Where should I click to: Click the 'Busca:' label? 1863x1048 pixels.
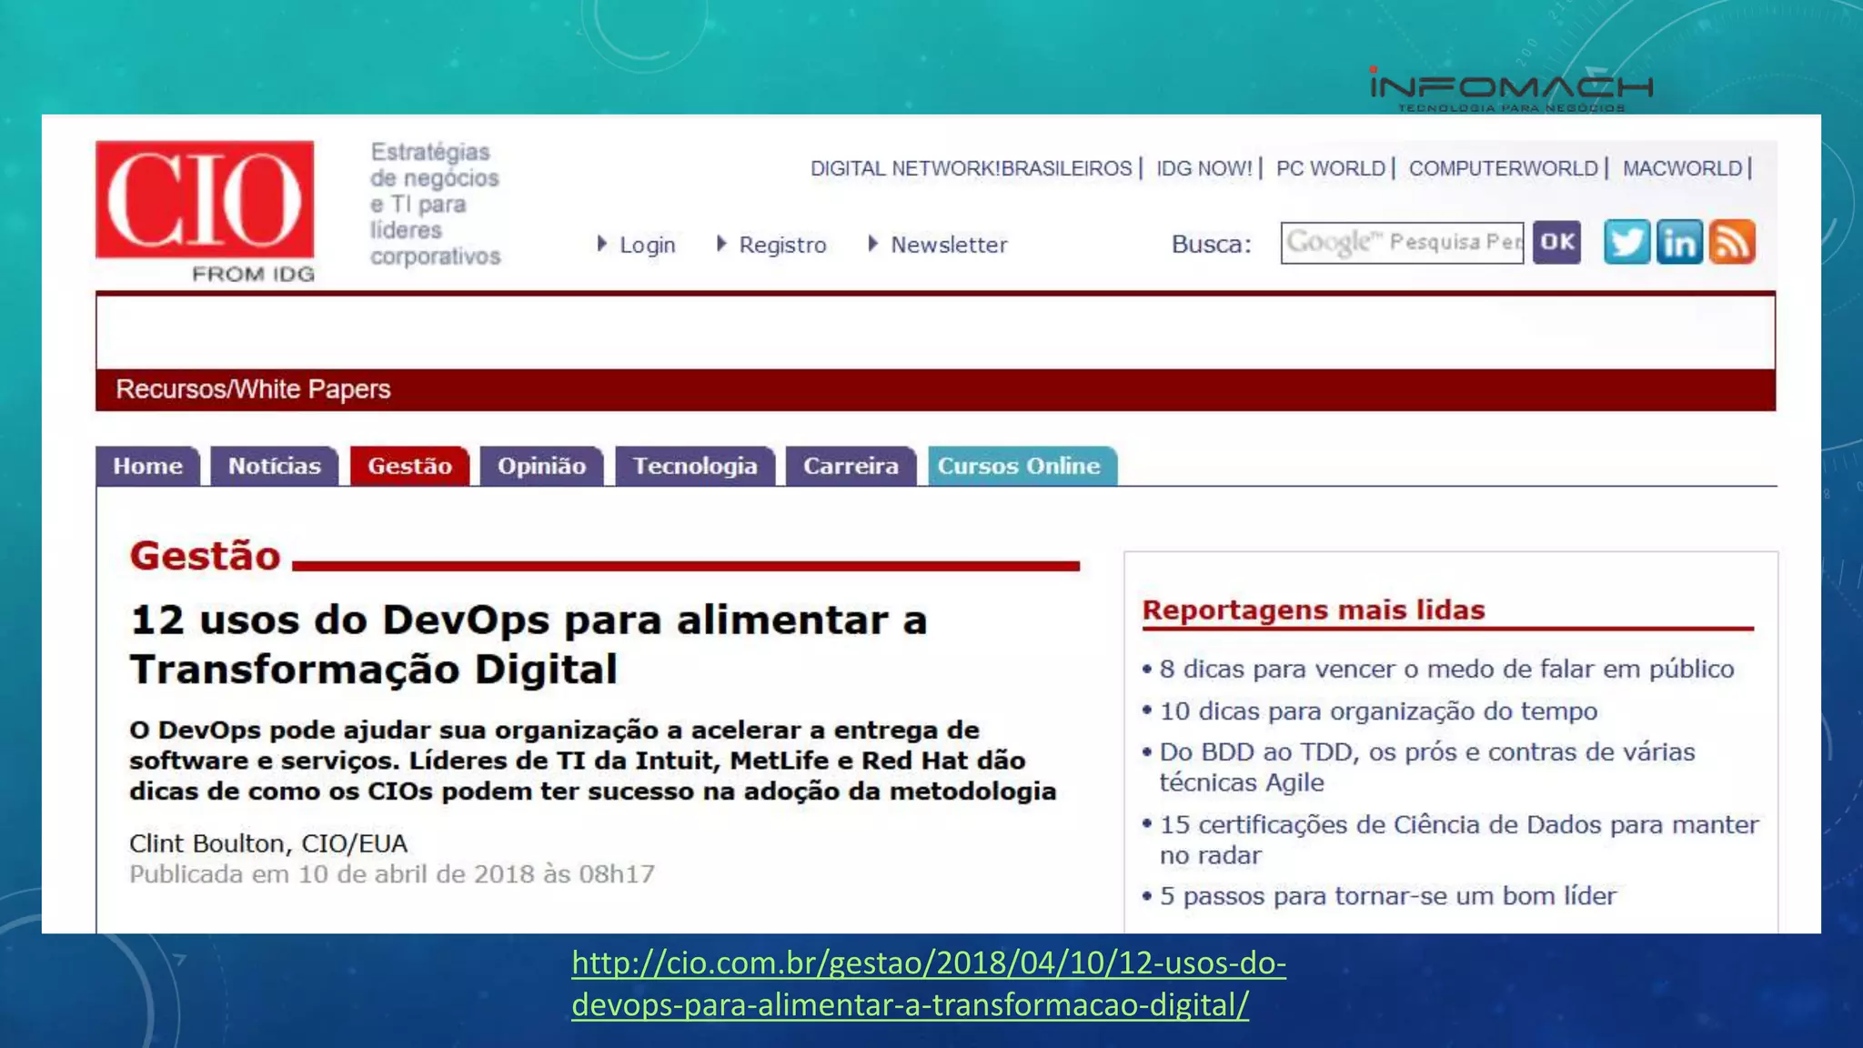pos(1211,244)
